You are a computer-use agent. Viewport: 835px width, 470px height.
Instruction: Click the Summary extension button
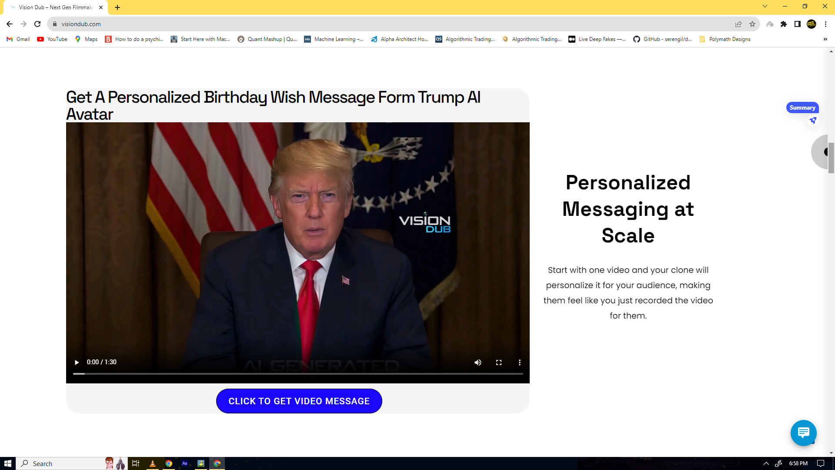[802, 107]
